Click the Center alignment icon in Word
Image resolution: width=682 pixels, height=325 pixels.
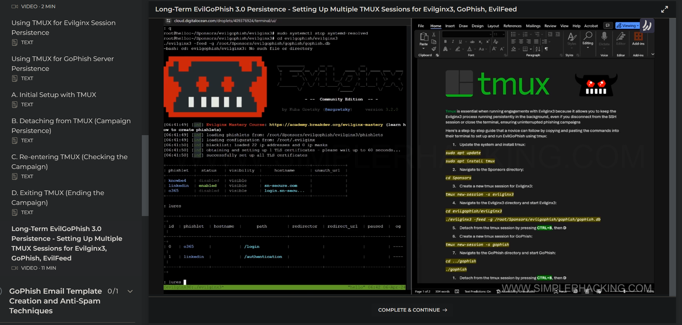521,41
